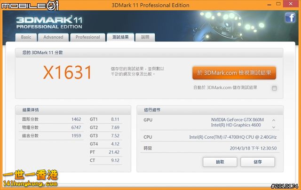This screenshot has width=301, height=190.
Task: Click physics score value 6747
Action: (x=76, y=127)
